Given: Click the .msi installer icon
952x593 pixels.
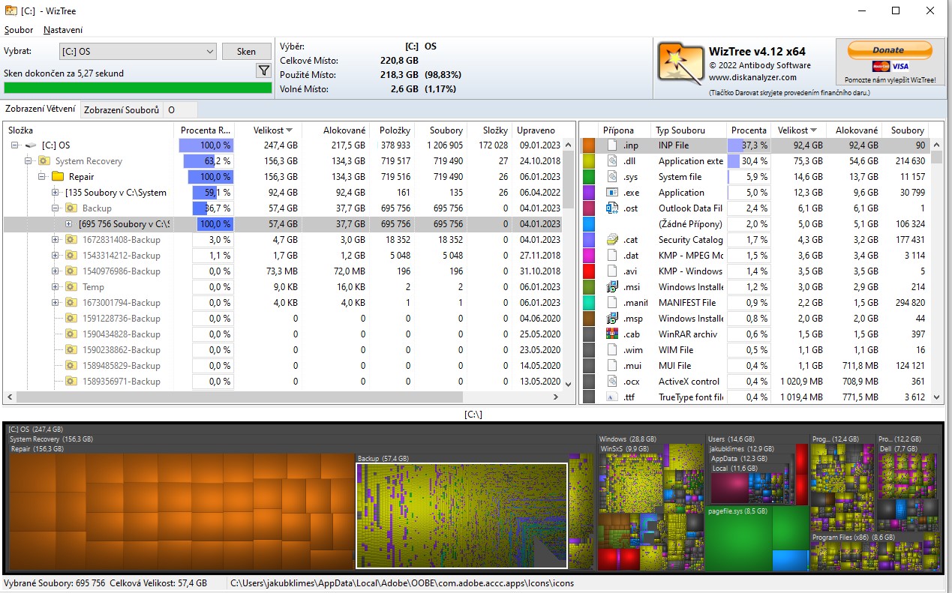Looking at the screenshot, I should [611, 287].
